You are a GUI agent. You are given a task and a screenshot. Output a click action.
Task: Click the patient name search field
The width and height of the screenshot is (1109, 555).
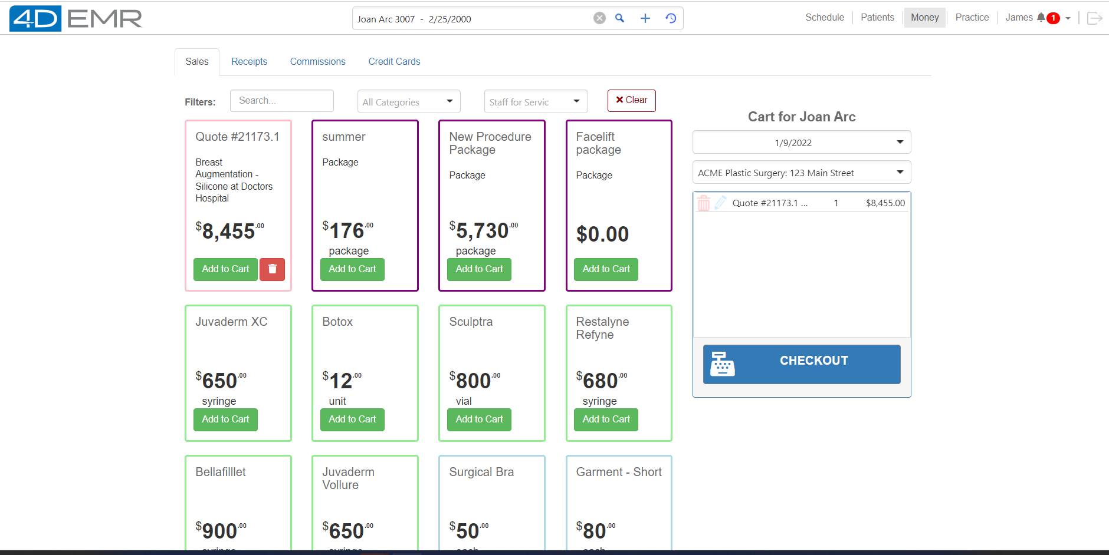[x=472, y=19]
